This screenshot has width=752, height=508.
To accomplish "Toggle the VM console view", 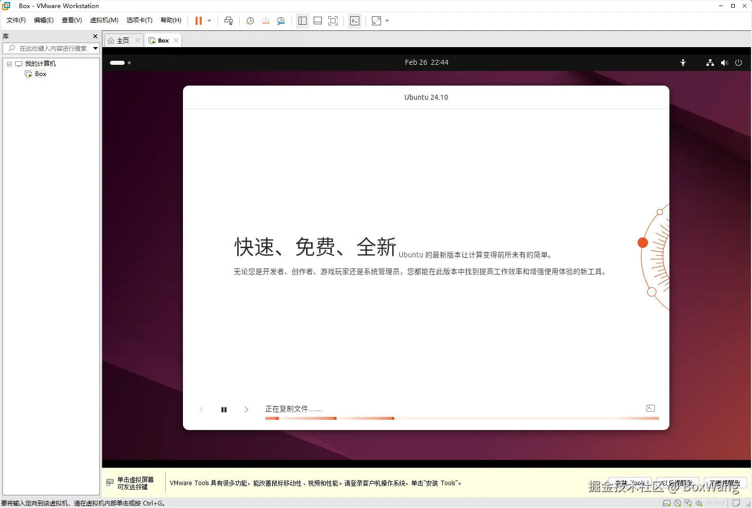I will 355,21.
